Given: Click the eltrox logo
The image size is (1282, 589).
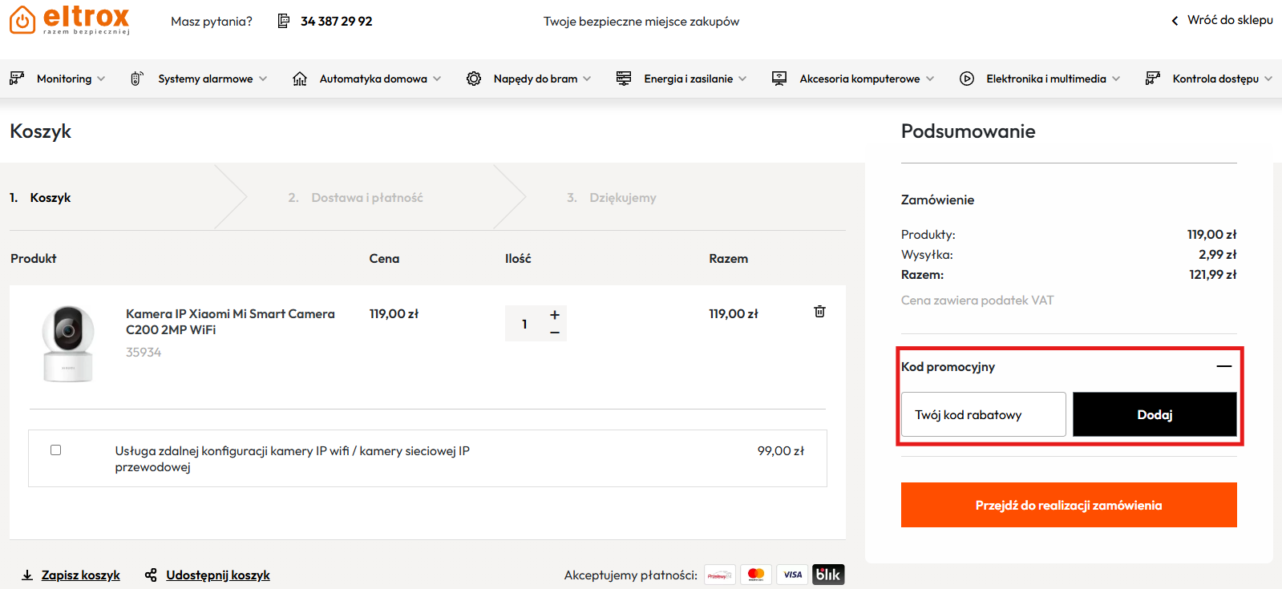Looking at the screenshot, I should click(x=70, y=19).
